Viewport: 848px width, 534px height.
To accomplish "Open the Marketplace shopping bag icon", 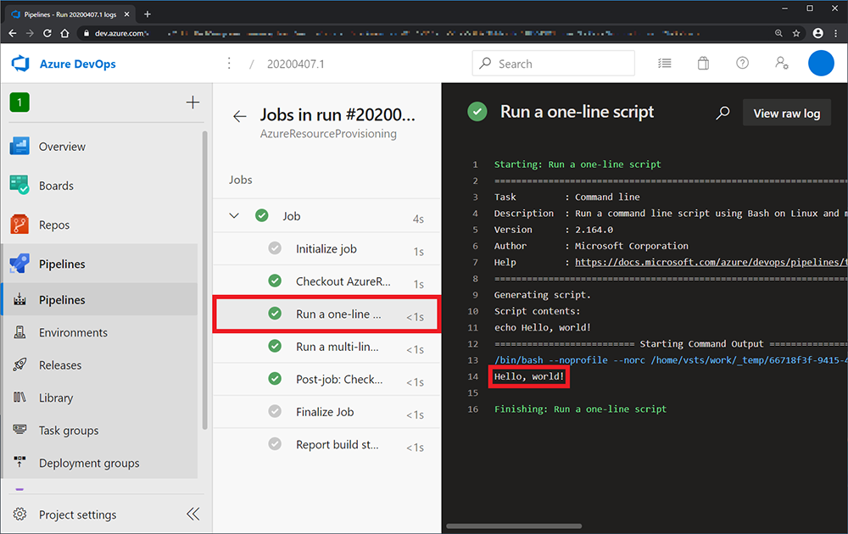I will (703, 64).
